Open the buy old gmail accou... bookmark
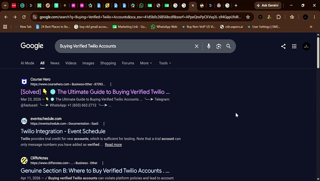Image resolution: width=320 pixels, height=181 pixels. point(91,27)
